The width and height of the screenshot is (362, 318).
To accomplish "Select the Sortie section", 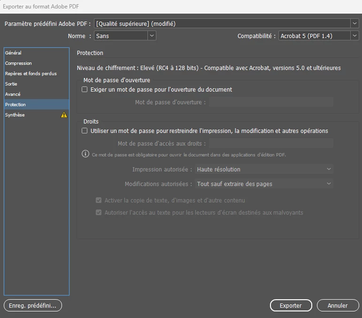I will (37, 84).
